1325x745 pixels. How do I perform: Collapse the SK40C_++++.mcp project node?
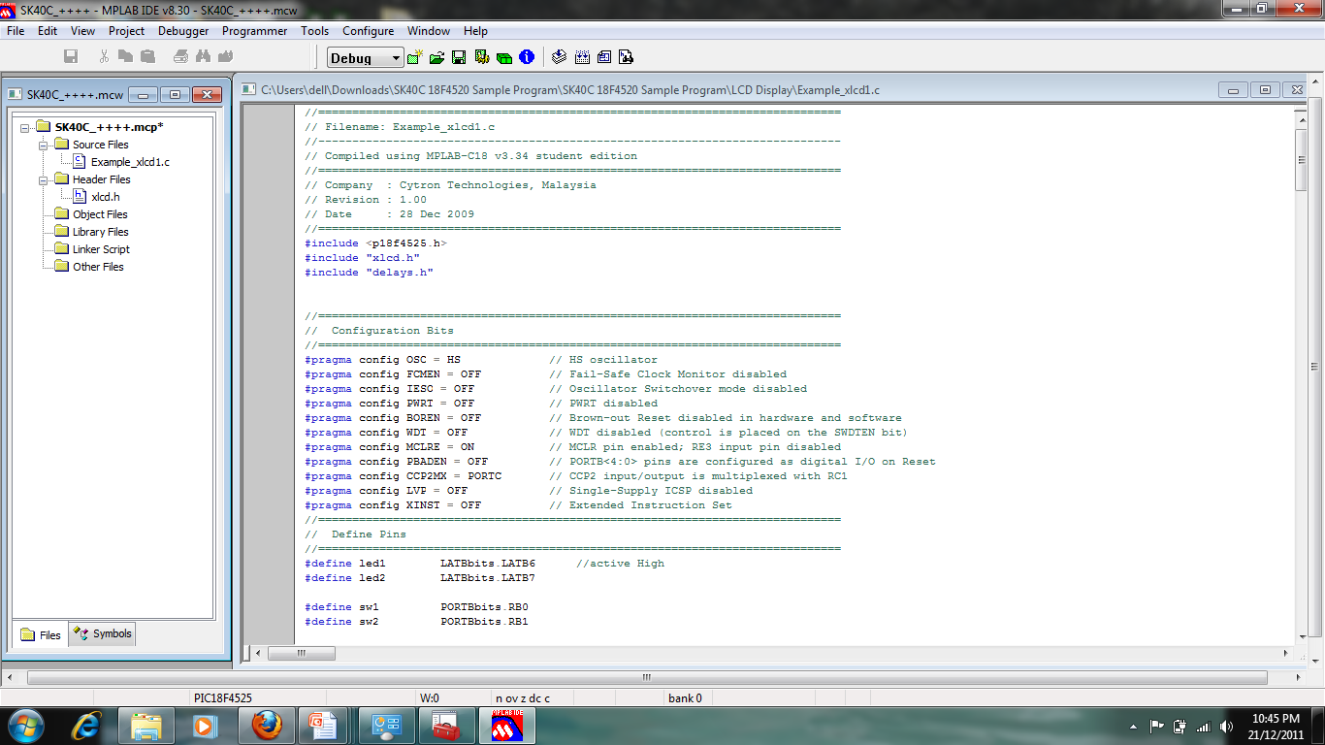25,127
